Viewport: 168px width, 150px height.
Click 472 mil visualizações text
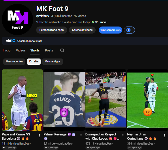click(x=98, y=144)
